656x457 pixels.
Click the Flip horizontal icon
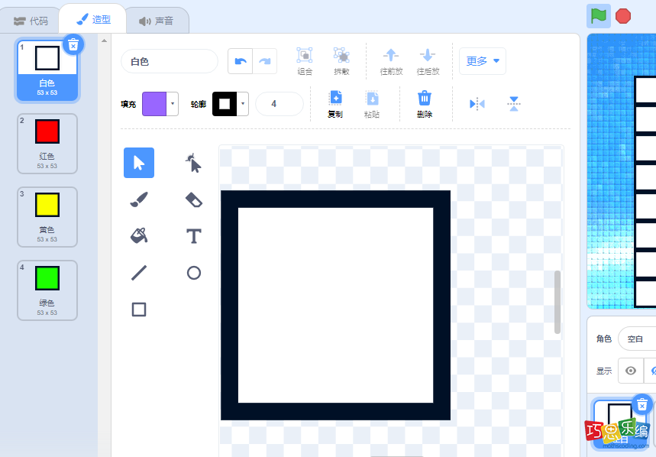click(477, 104)
